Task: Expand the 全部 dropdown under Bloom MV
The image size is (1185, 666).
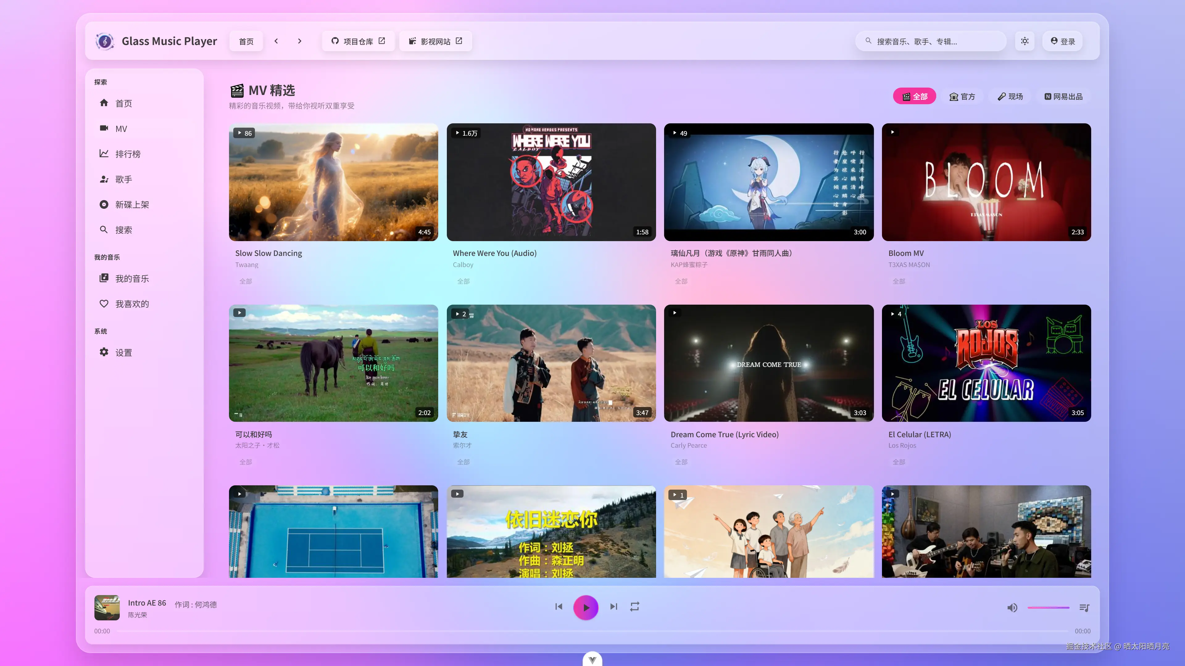Action: coord(899,281)
